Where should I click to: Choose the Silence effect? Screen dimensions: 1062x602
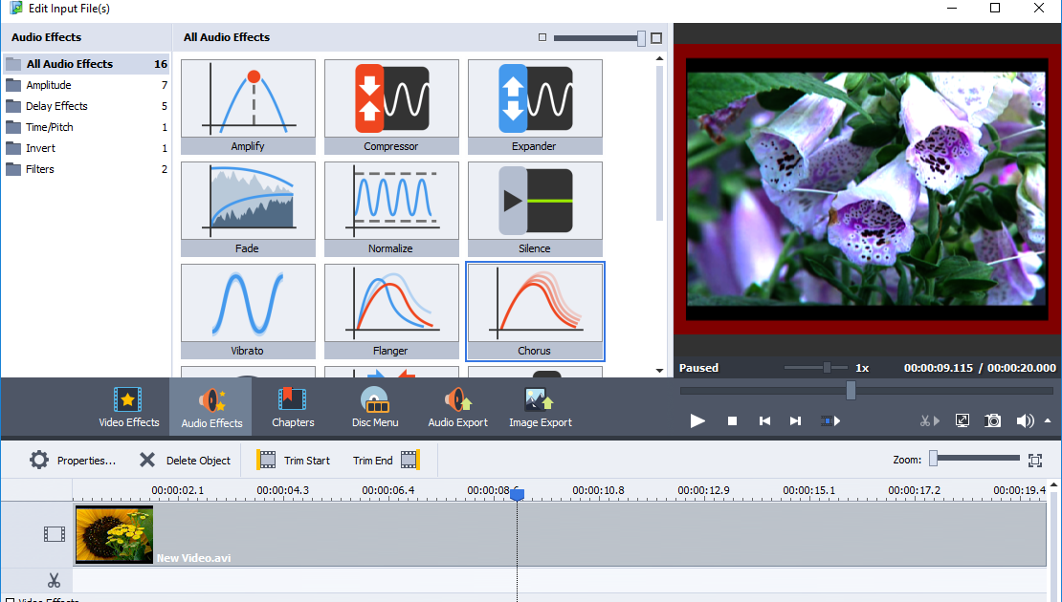(535, 209)
